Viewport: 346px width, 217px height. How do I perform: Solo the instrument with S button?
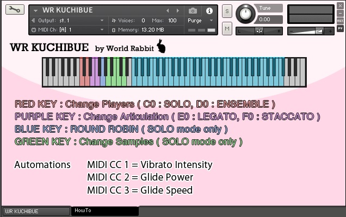(x=227, y=11)
